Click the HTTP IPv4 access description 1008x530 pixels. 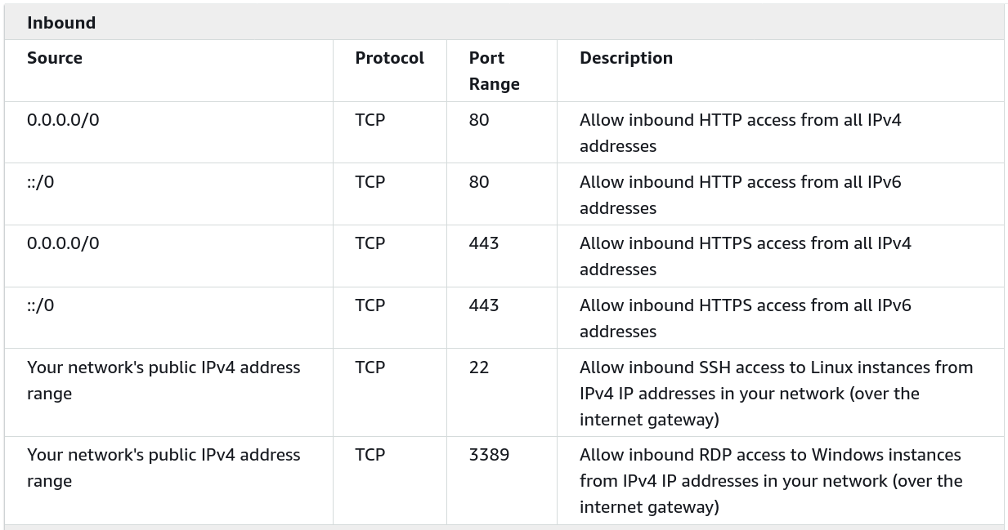740,133
